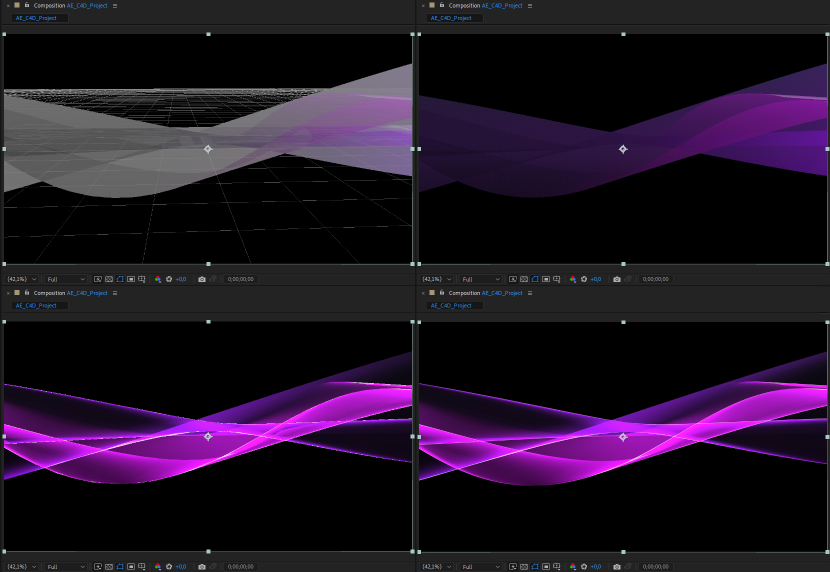The image size is (830, 572).
Task: Open the magnification ratio dropdown top-left viewer
Action: tap(21, 279)
